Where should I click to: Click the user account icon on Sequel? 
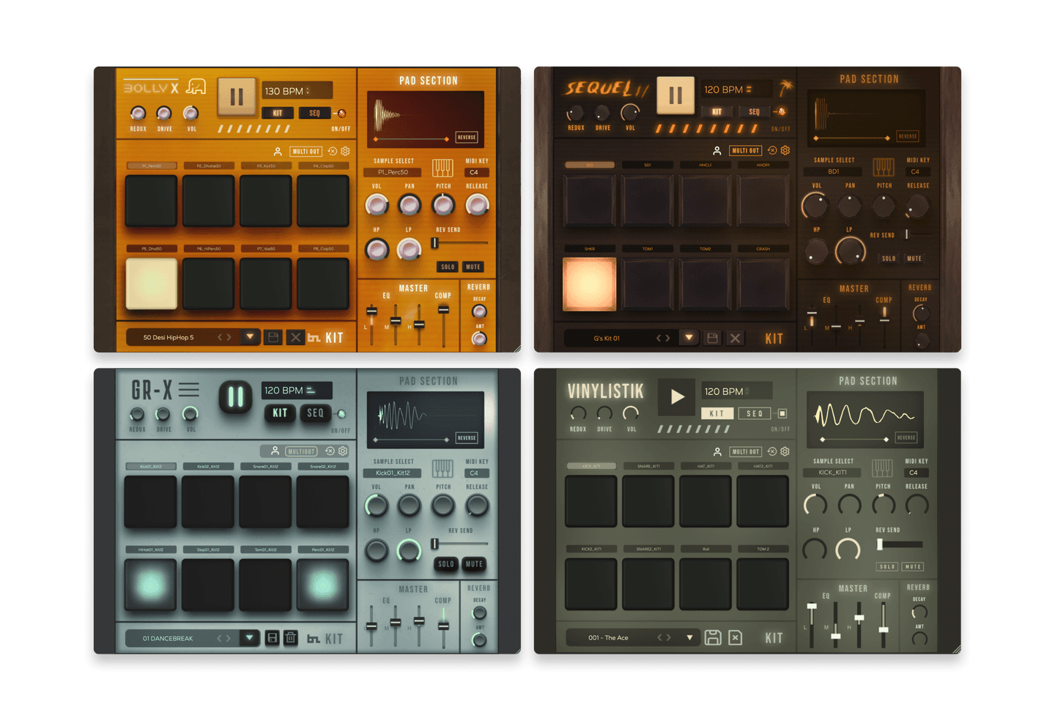(717, 150)
